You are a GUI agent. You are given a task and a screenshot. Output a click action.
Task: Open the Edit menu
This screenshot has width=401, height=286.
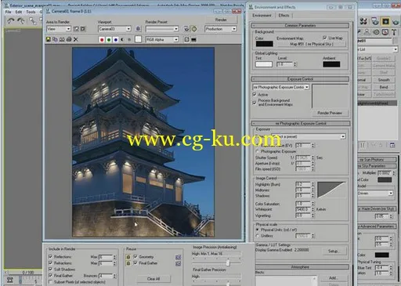19,12
